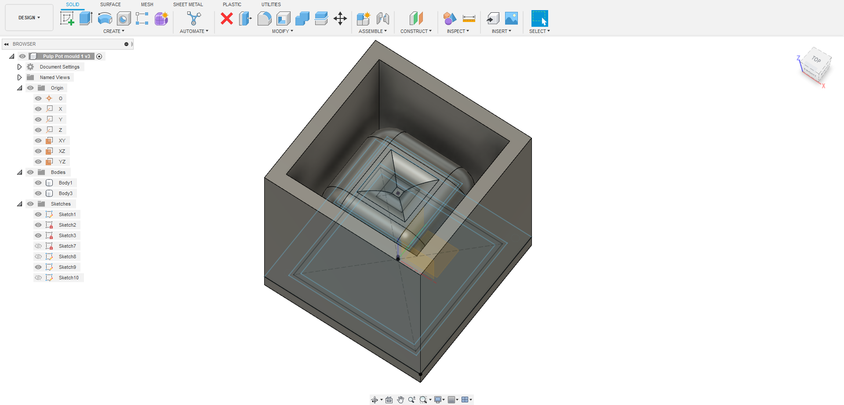Image resolution: width=844 pixels, height=405 pixels.
Task: Show the hidden Sketch7
Action: (x=38, y=246)
